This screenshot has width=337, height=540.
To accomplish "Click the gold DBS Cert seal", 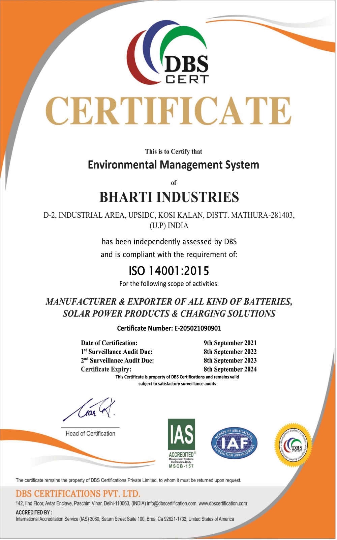I will tap(292, 445).
